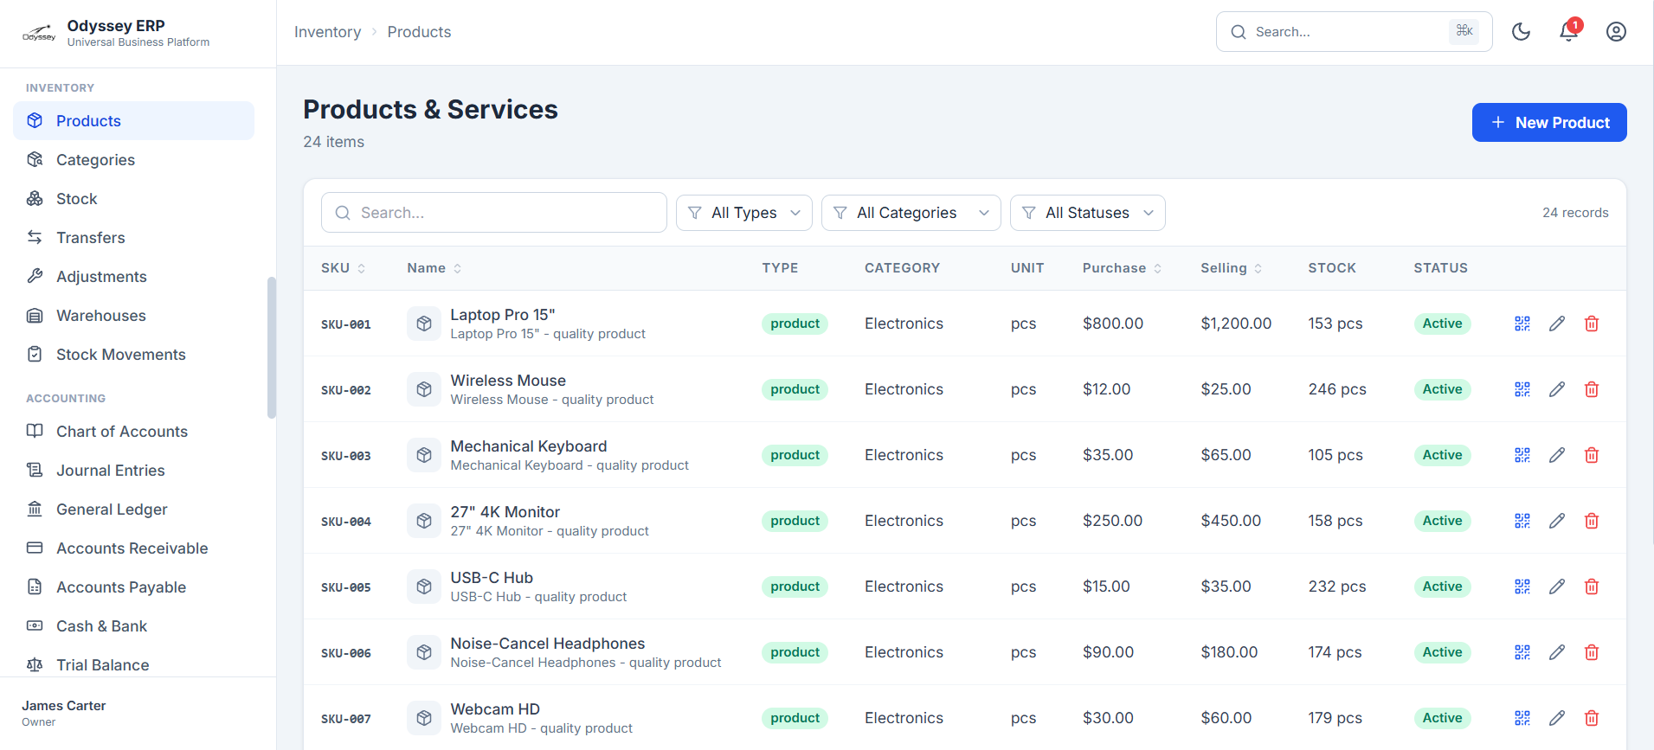
Task: Delete the Laptop Pro 15" product
Action: pyautogui.click(x=1592, y=324)
